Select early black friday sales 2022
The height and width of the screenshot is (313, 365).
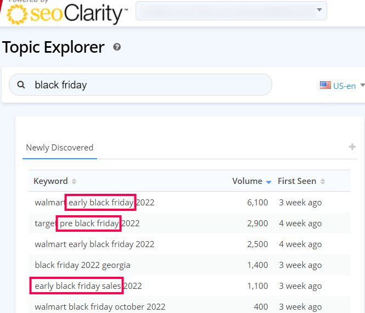coord(88,286)
